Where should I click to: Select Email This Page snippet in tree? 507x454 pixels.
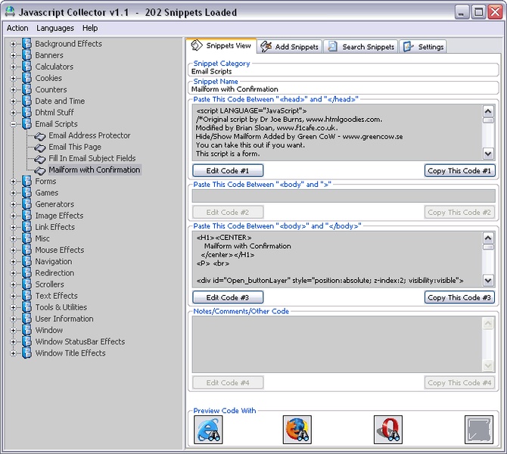(75, 148)
